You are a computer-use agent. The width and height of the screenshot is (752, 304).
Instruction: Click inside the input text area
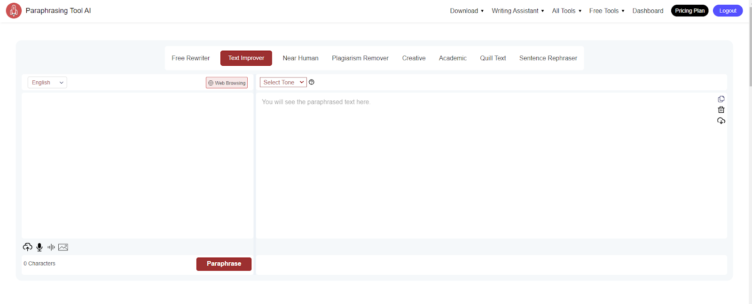click(x=137, y=164)
